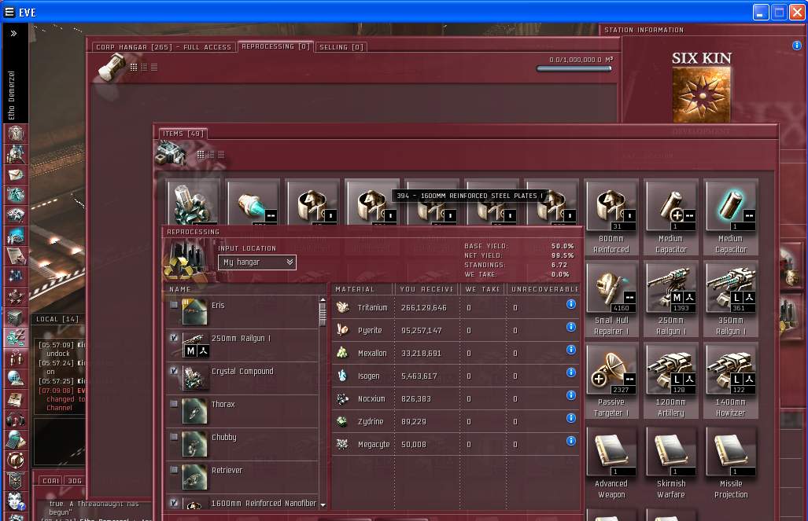Open the assets cube icon in sidebar
The height and width of the screenshot is (521, 808).
[x=16, y=317]
